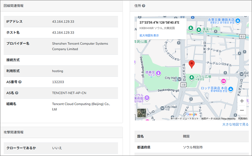Zoom in the map with plus button
Viewport: 252px width, 156px height.
coord(242,101)
